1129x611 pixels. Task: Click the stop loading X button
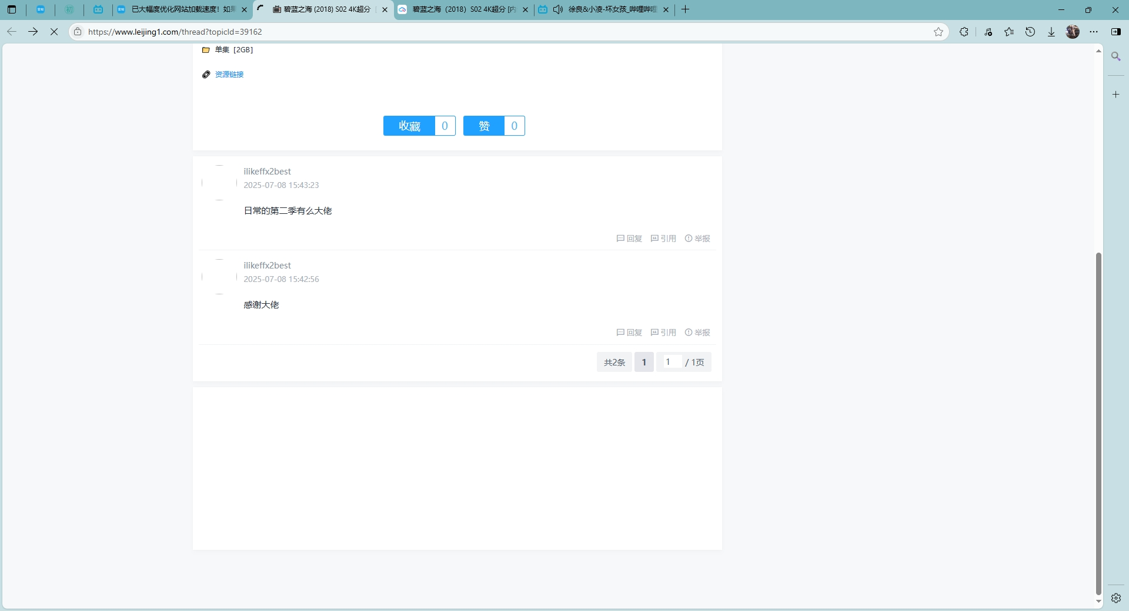click(54, 32)
